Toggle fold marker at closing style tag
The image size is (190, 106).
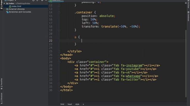point(59,51)
